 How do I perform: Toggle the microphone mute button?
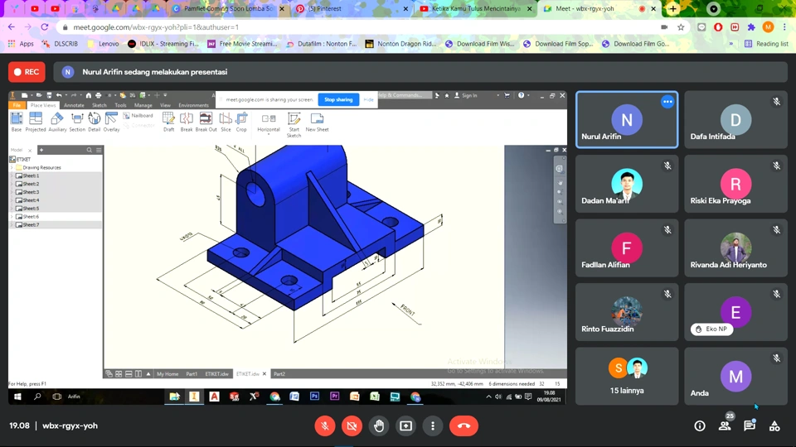pyautogui.click(x=325, y=425)
